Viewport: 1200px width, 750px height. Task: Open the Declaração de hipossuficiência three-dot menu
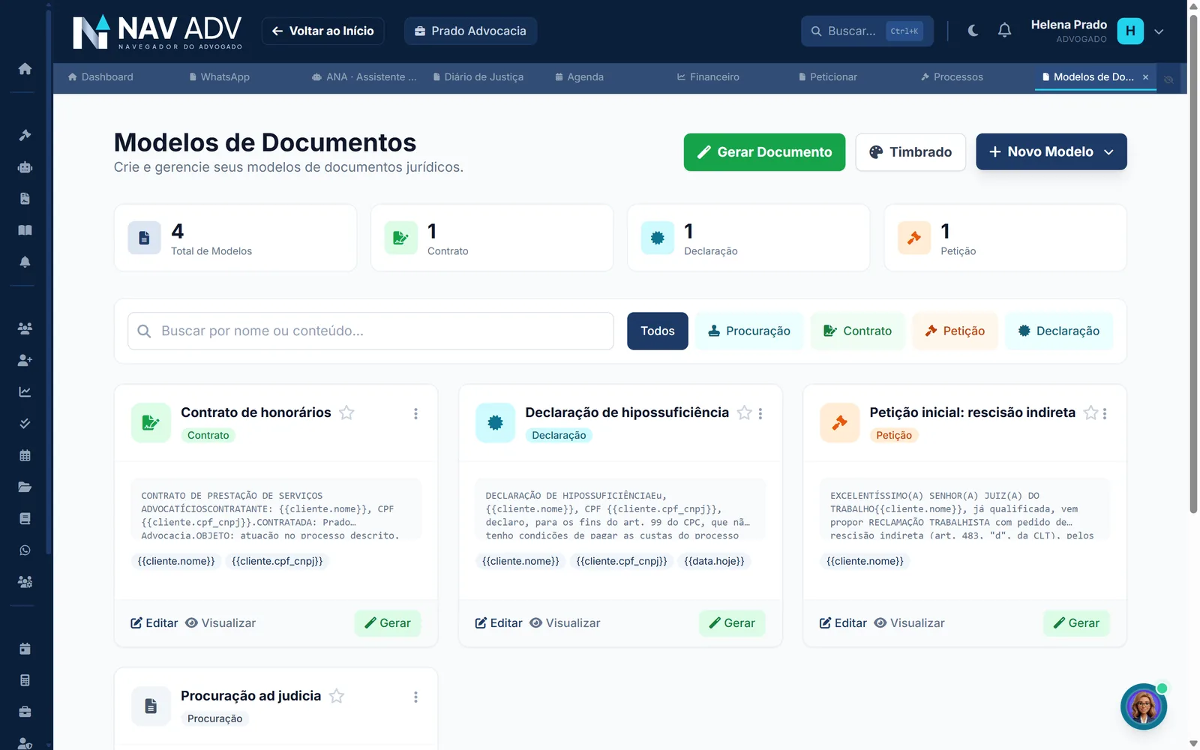pos(760,413)
